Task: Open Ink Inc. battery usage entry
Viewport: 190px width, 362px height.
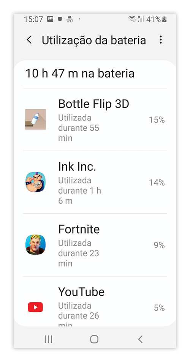Action: pos(95,183)
